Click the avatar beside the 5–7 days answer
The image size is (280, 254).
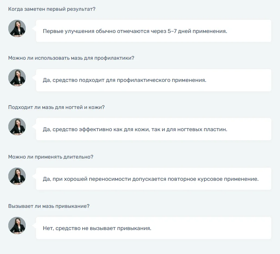coord(17,28)
